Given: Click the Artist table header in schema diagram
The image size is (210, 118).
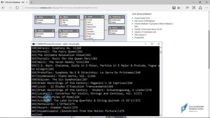Looking at the screenshot, I should tap(45, 17).
